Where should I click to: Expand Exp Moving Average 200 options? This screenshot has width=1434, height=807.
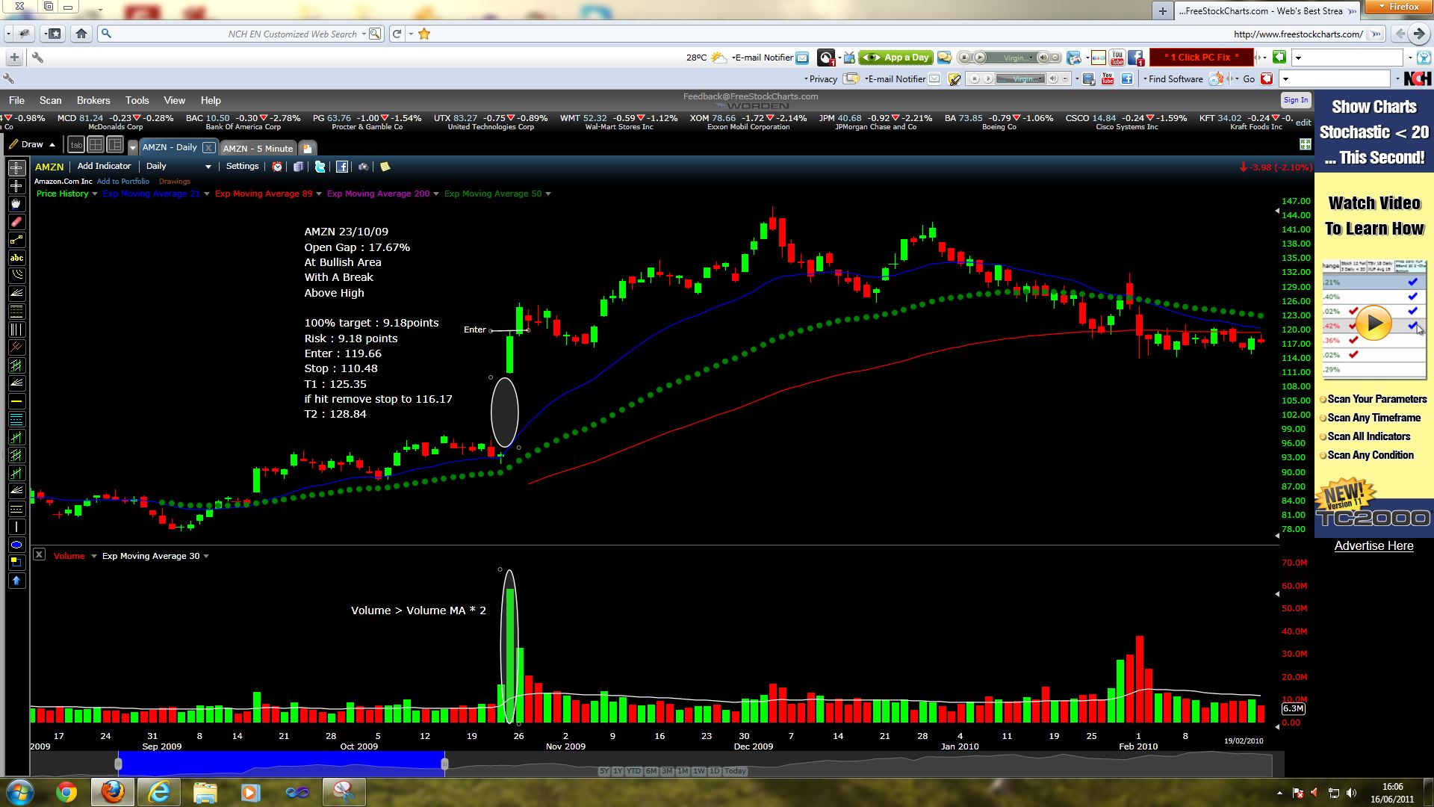[x=436, y=194]
